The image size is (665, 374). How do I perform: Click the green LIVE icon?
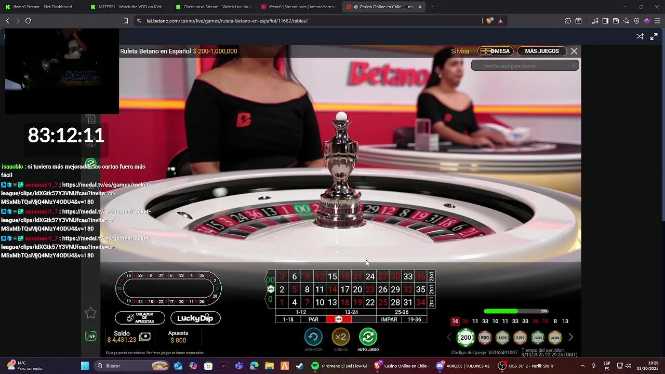click(90, 336)
